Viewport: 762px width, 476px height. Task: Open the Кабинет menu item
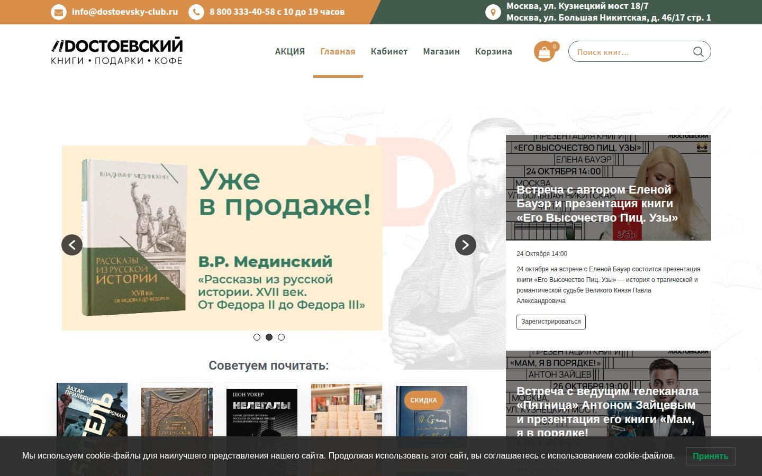point(389,51)
